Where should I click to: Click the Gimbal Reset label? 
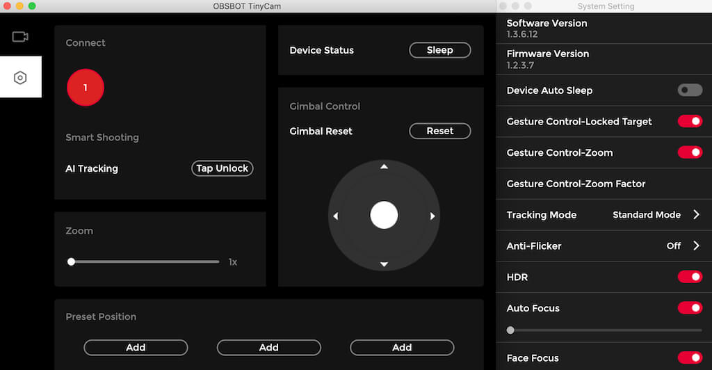tap(321, 131)
